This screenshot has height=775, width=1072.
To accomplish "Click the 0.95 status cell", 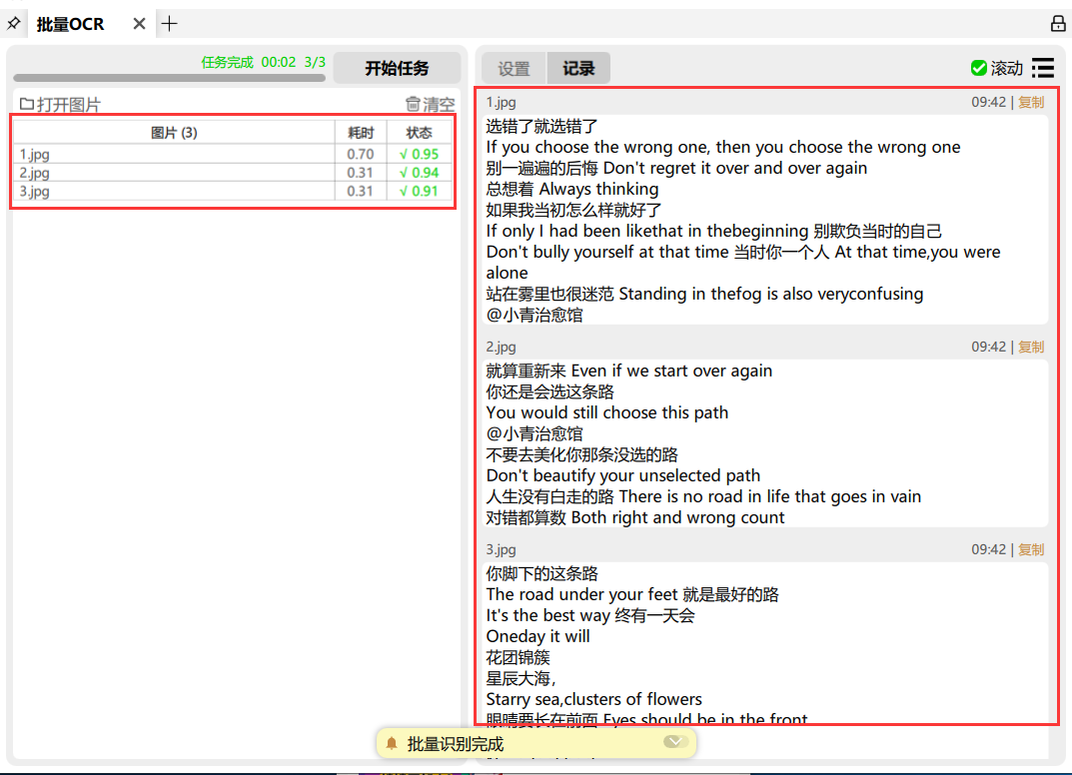I will 419,155.
